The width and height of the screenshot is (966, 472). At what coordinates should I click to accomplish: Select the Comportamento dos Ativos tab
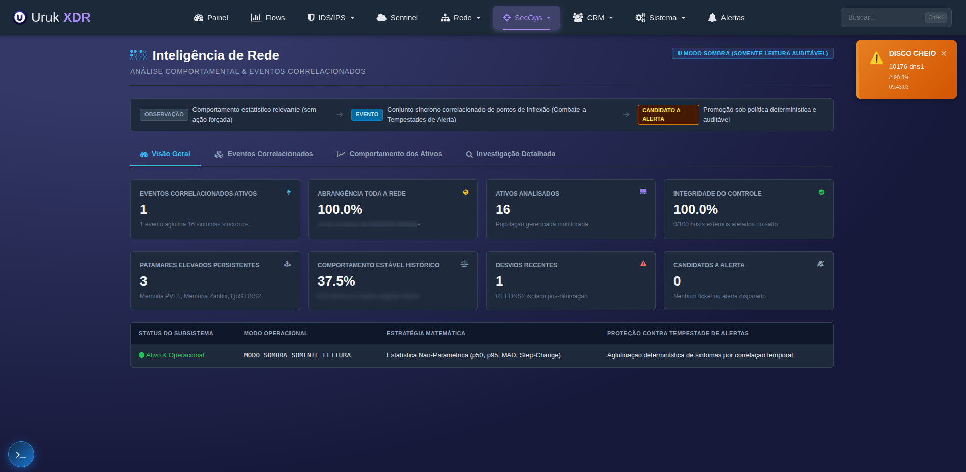click(390, 154)
